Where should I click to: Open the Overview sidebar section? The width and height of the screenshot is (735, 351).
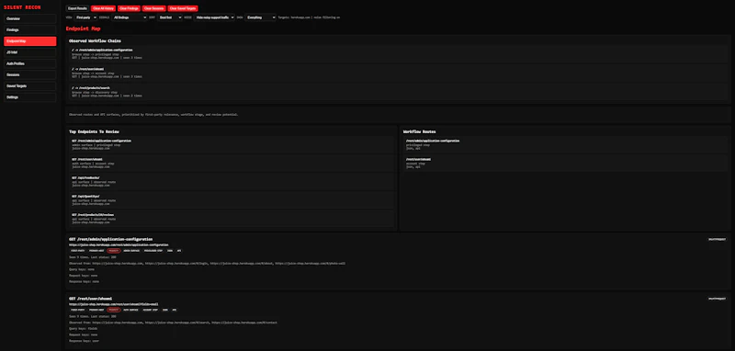(x=30, y=18)
